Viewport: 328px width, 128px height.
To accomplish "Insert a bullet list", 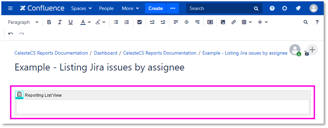I will [x=116, y=22].
